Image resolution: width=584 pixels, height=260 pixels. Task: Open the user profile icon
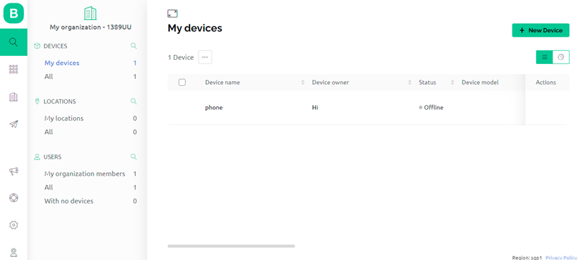coord(14,253)
